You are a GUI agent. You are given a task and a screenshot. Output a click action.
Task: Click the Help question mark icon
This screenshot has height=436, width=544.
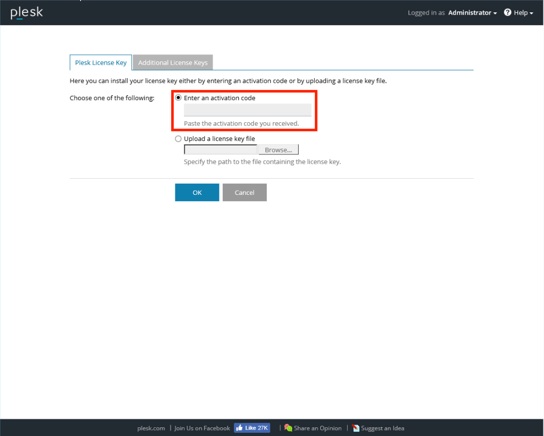[507, 12]
